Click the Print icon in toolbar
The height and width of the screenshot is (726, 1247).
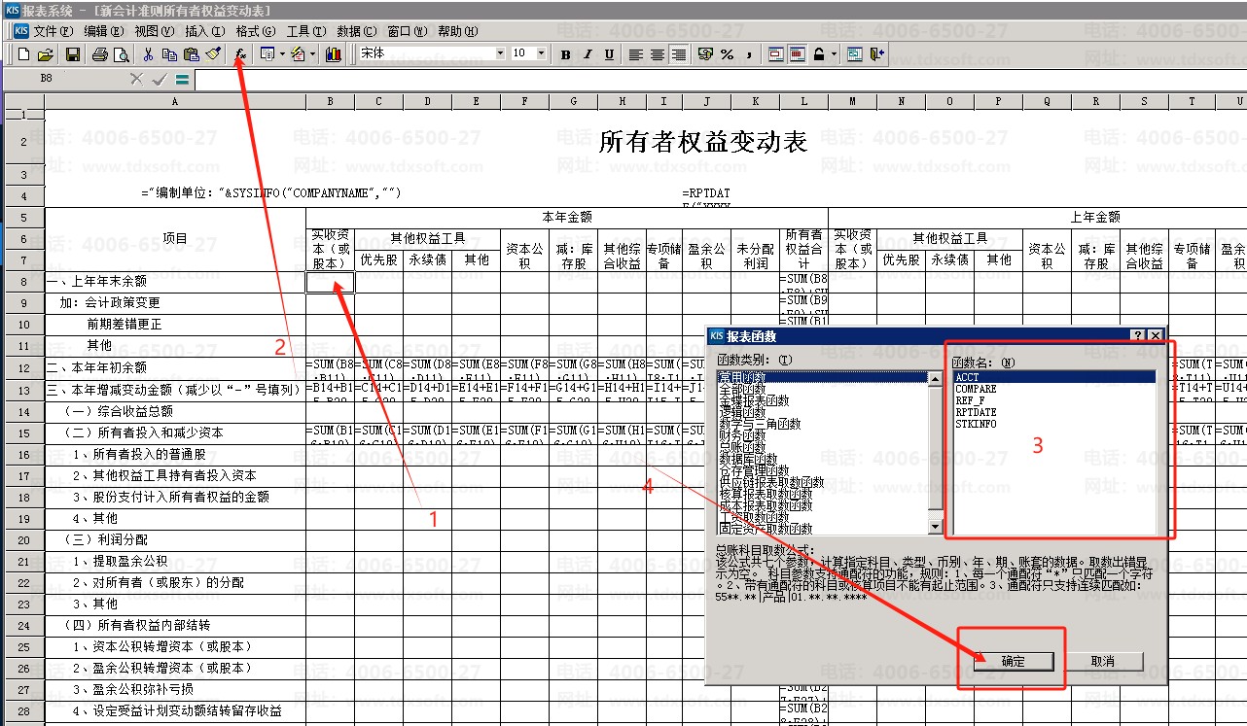[x=99, y=54]
